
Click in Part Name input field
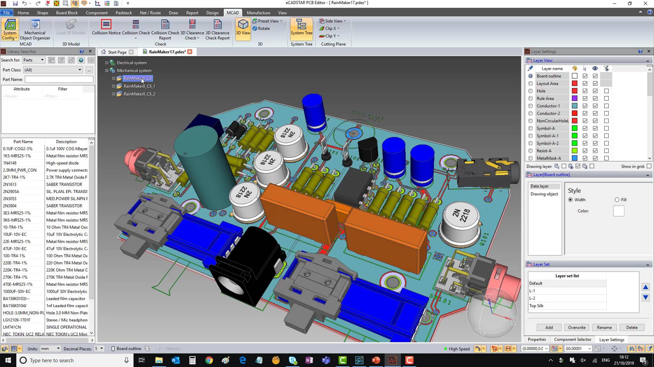tap(59, 79)
